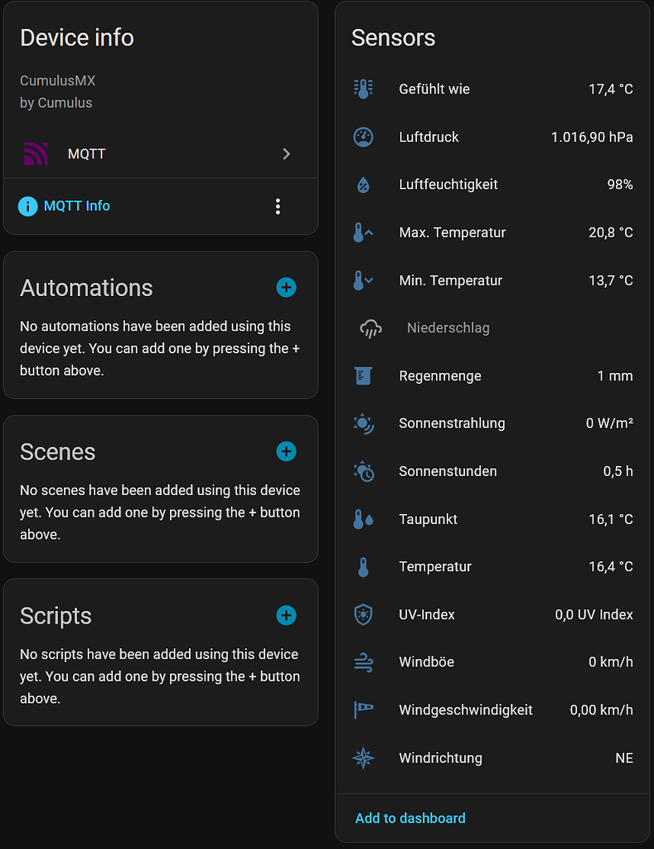Click the CumulusMX device name text

click(x=57, y=80)
